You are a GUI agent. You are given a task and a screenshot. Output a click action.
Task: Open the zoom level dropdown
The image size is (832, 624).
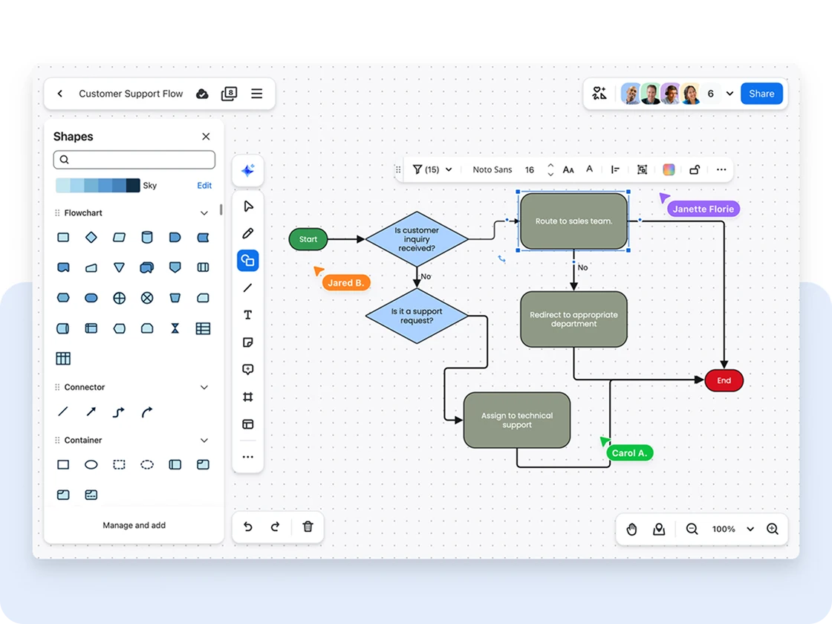click(730, 529)
